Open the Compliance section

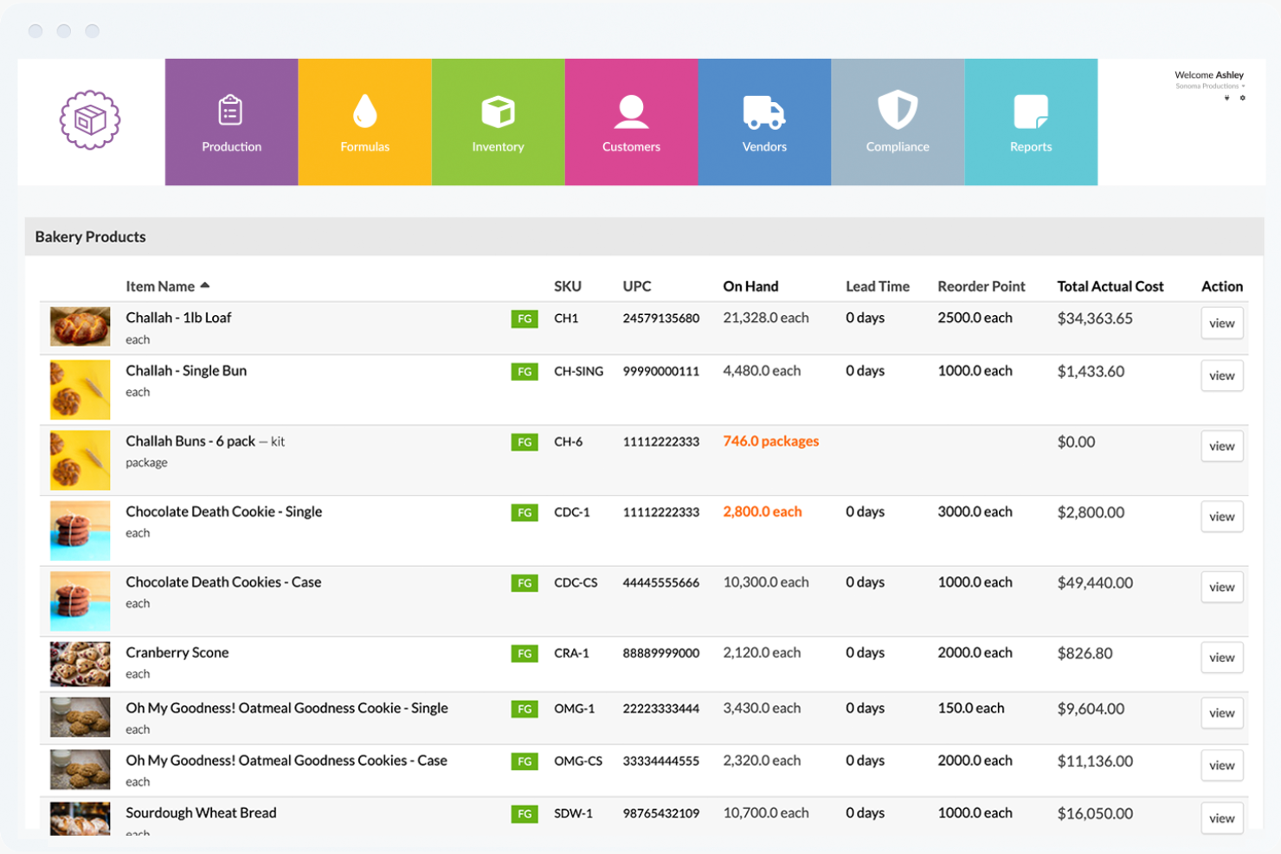[898, 122]
